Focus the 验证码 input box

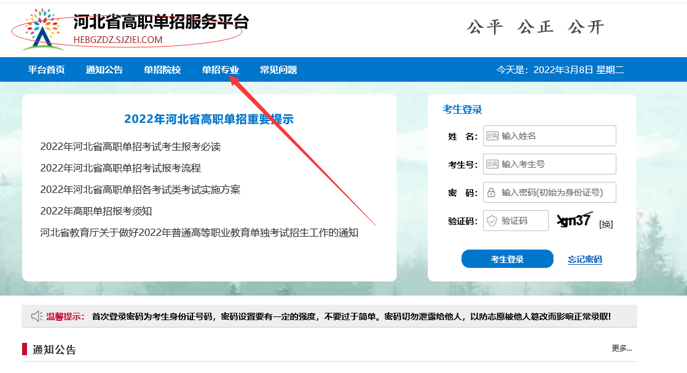(516, 221)
